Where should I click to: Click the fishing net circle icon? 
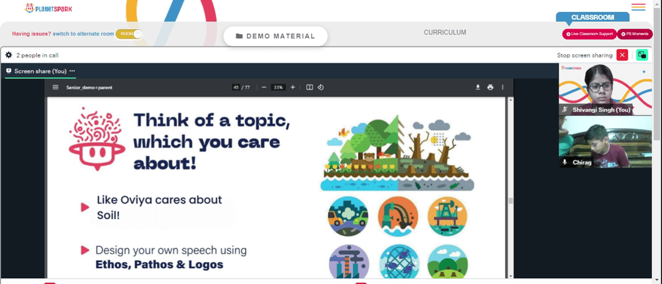pos(399,262)
